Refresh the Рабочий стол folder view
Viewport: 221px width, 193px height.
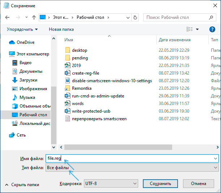click(135, 17)
